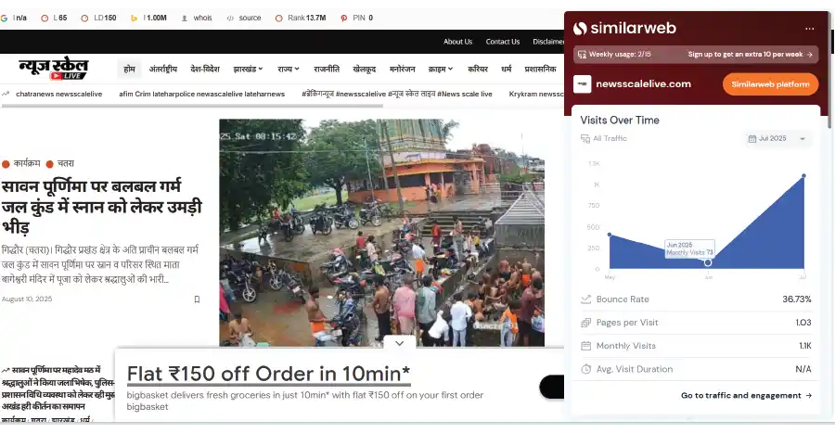
Task: Click the newsscalelive.com site favicon
Action: click(582, 84)
